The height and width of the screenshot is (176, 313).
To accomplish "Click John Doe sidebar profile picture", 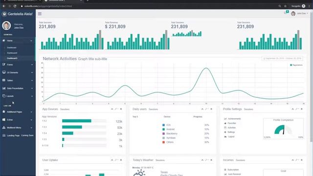I will coord(6,26).
